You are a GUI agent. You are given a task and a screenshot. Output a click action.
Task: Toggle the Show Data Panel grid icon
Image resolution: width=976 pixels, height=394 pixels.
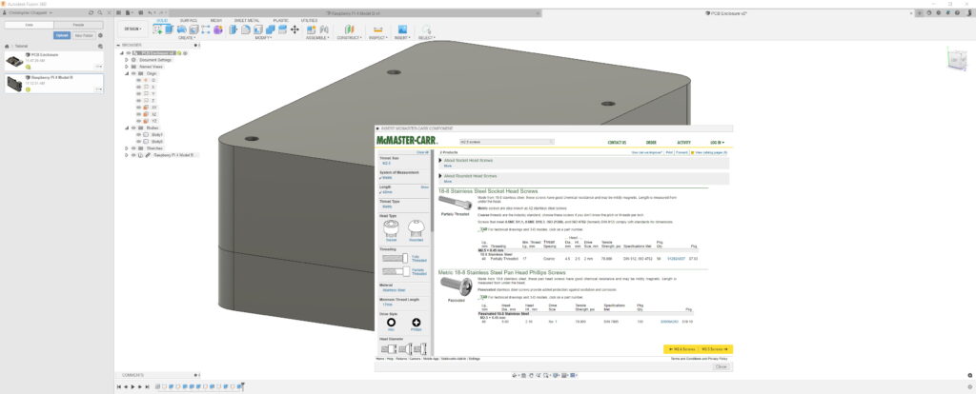click(119, 12)
